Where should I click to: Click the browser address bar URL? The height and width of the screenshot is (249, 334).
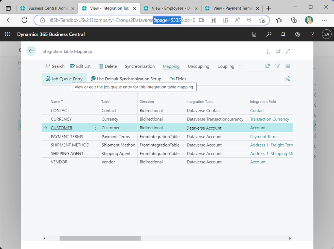tap(123, 20)
